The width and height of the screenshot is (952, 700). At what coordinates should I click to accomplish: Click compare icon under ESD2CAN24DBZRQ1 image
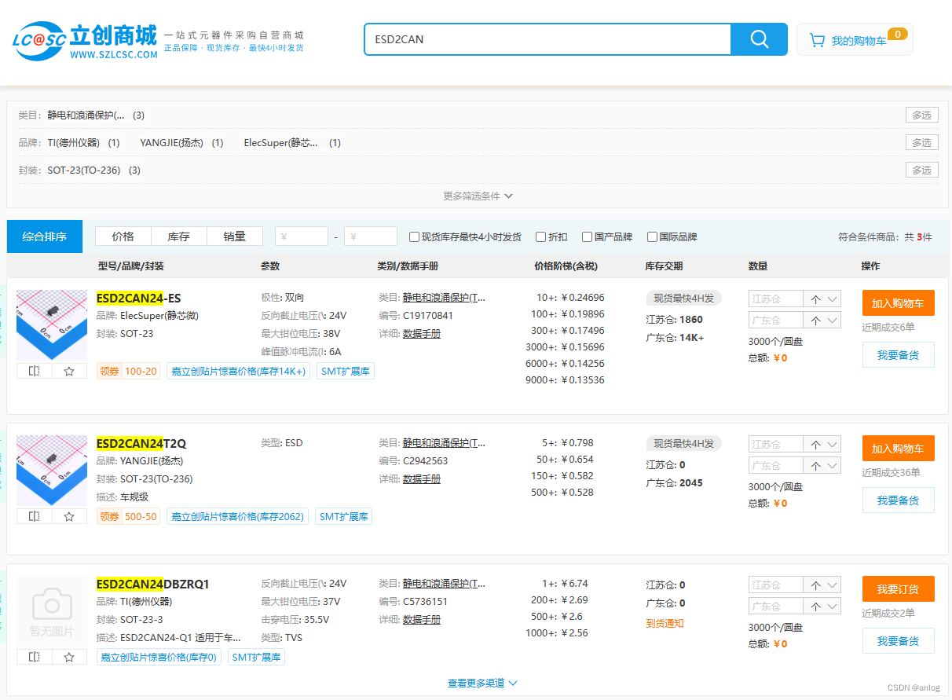pos(34,657)
